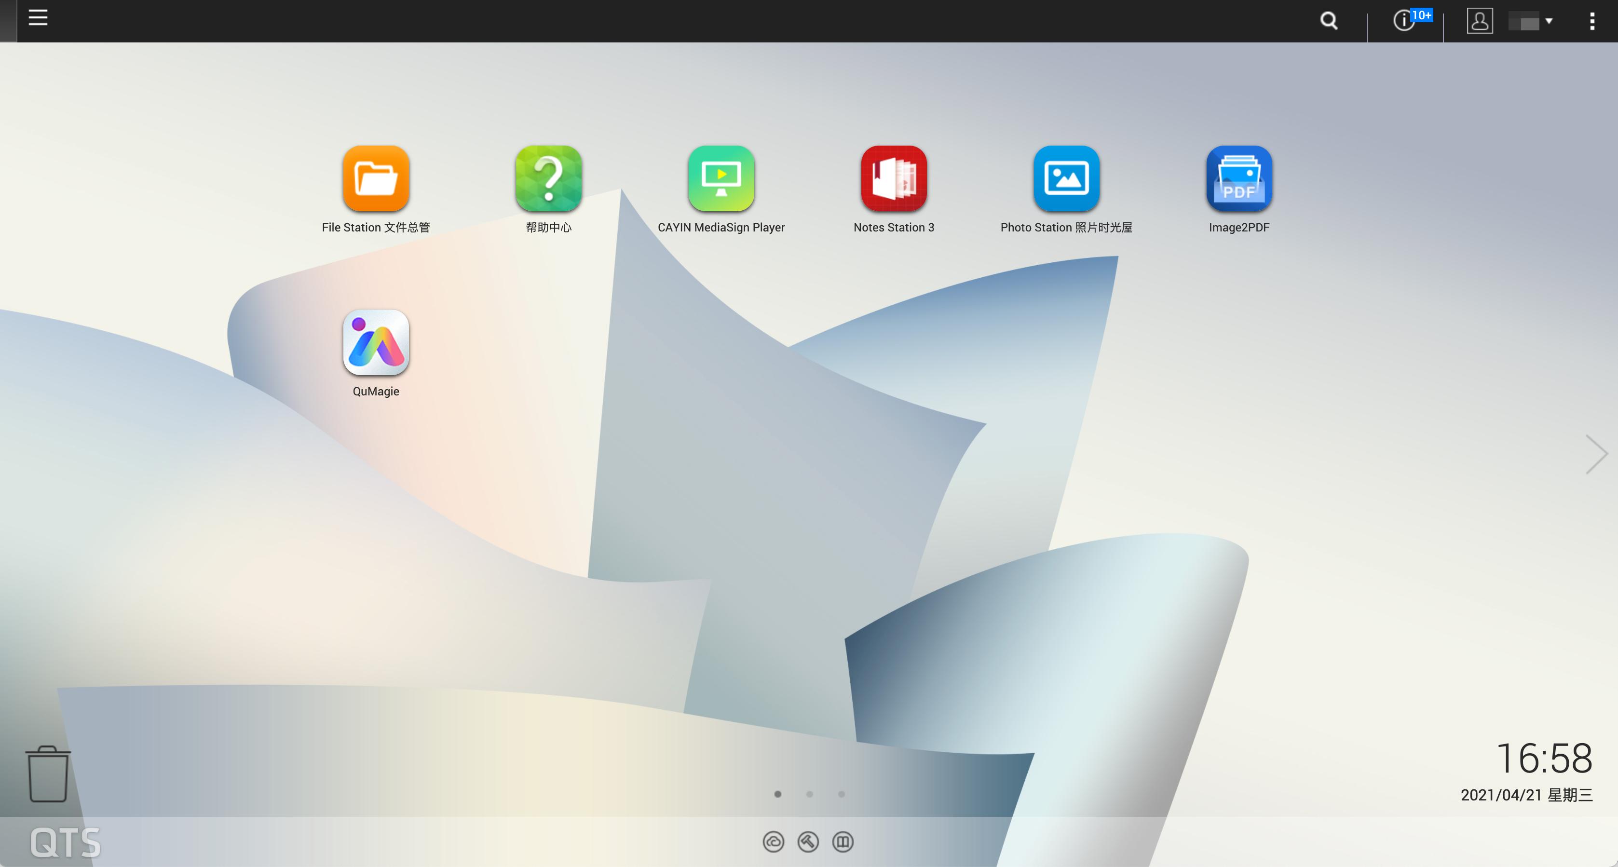
Task: Expand the username dropdown arrow
Action: click(x=1549, y=21)
